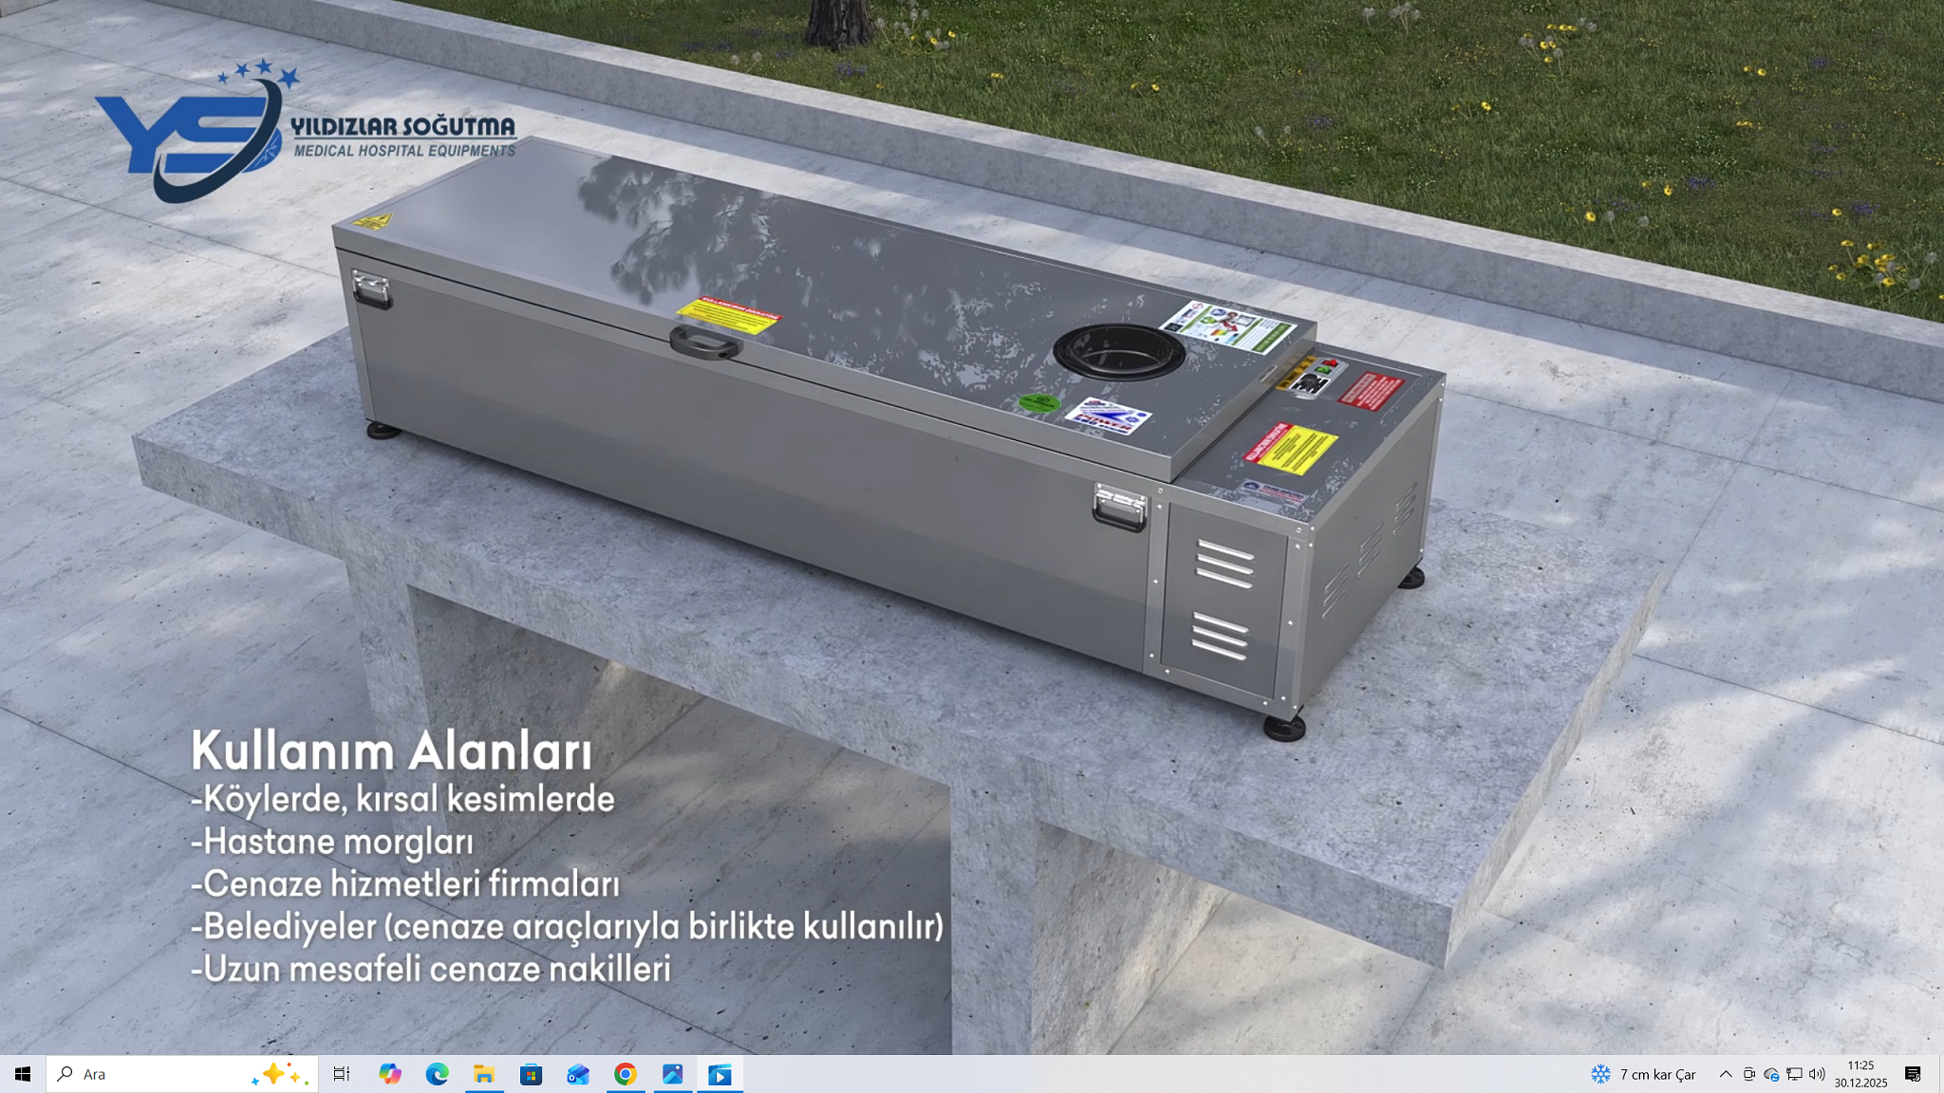This screenshot has height=1093, width=1944.
Task: Open the notification action center
Action: click(x=1913, y=1074)
